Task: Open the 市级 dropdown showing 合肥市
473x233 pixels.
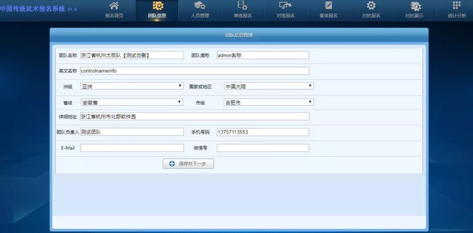Action: (x=268, y=102)
